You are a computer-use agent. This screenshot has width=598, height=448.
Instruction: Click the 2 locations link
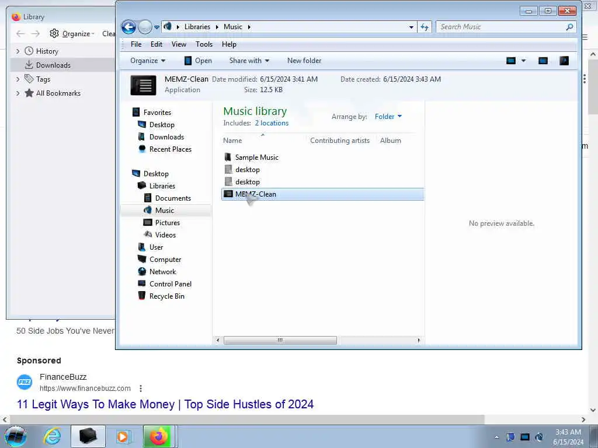[x=272, y=123]
